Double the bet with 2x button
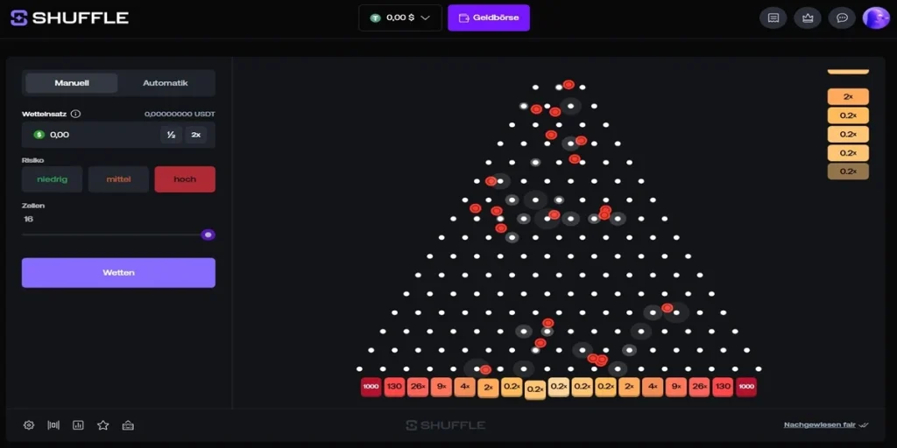The width and height of the screenshot is (897, 448). (x=195, y=135)
